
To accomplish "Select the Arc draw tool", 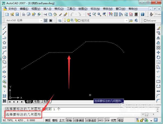I will tap(4, 52).
